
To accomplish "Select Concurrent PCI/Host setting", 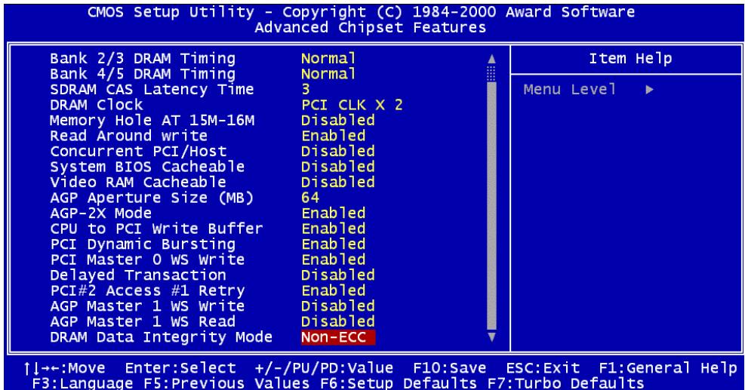I will pyautogui.click(x=138, y=151).
